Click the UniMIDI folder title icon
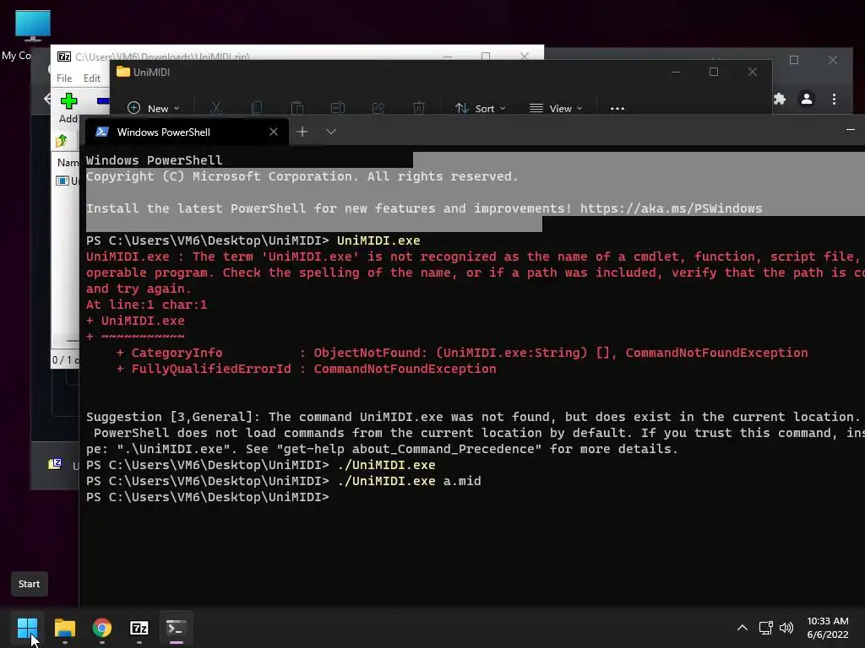The height and width of the screenshot is (648, 865). pos(123,72)
